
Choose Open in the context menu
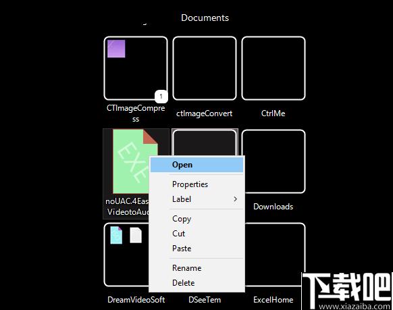click(x=196, y=165)
